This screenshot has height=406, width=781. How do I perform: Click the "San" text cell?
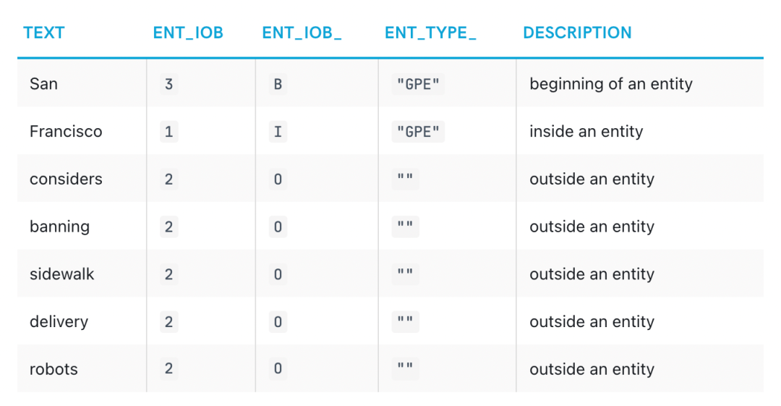[43, 84]
